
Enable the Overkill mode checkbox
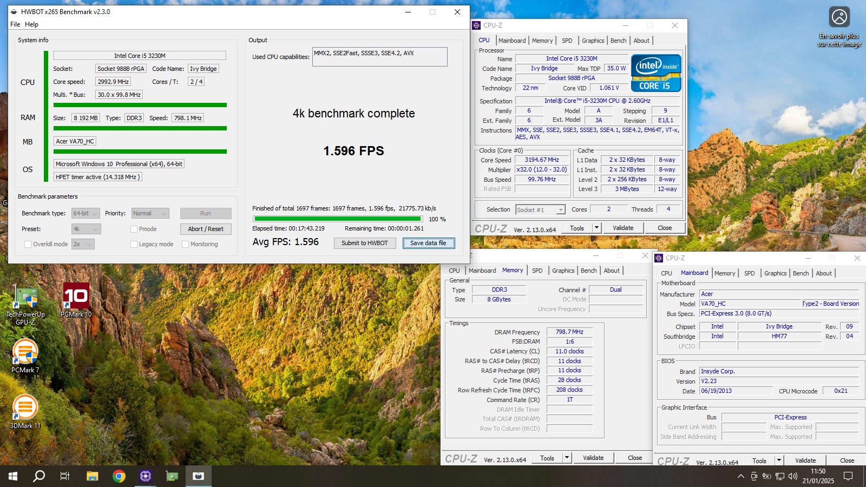pyautogui.click(x=28, y=244)
